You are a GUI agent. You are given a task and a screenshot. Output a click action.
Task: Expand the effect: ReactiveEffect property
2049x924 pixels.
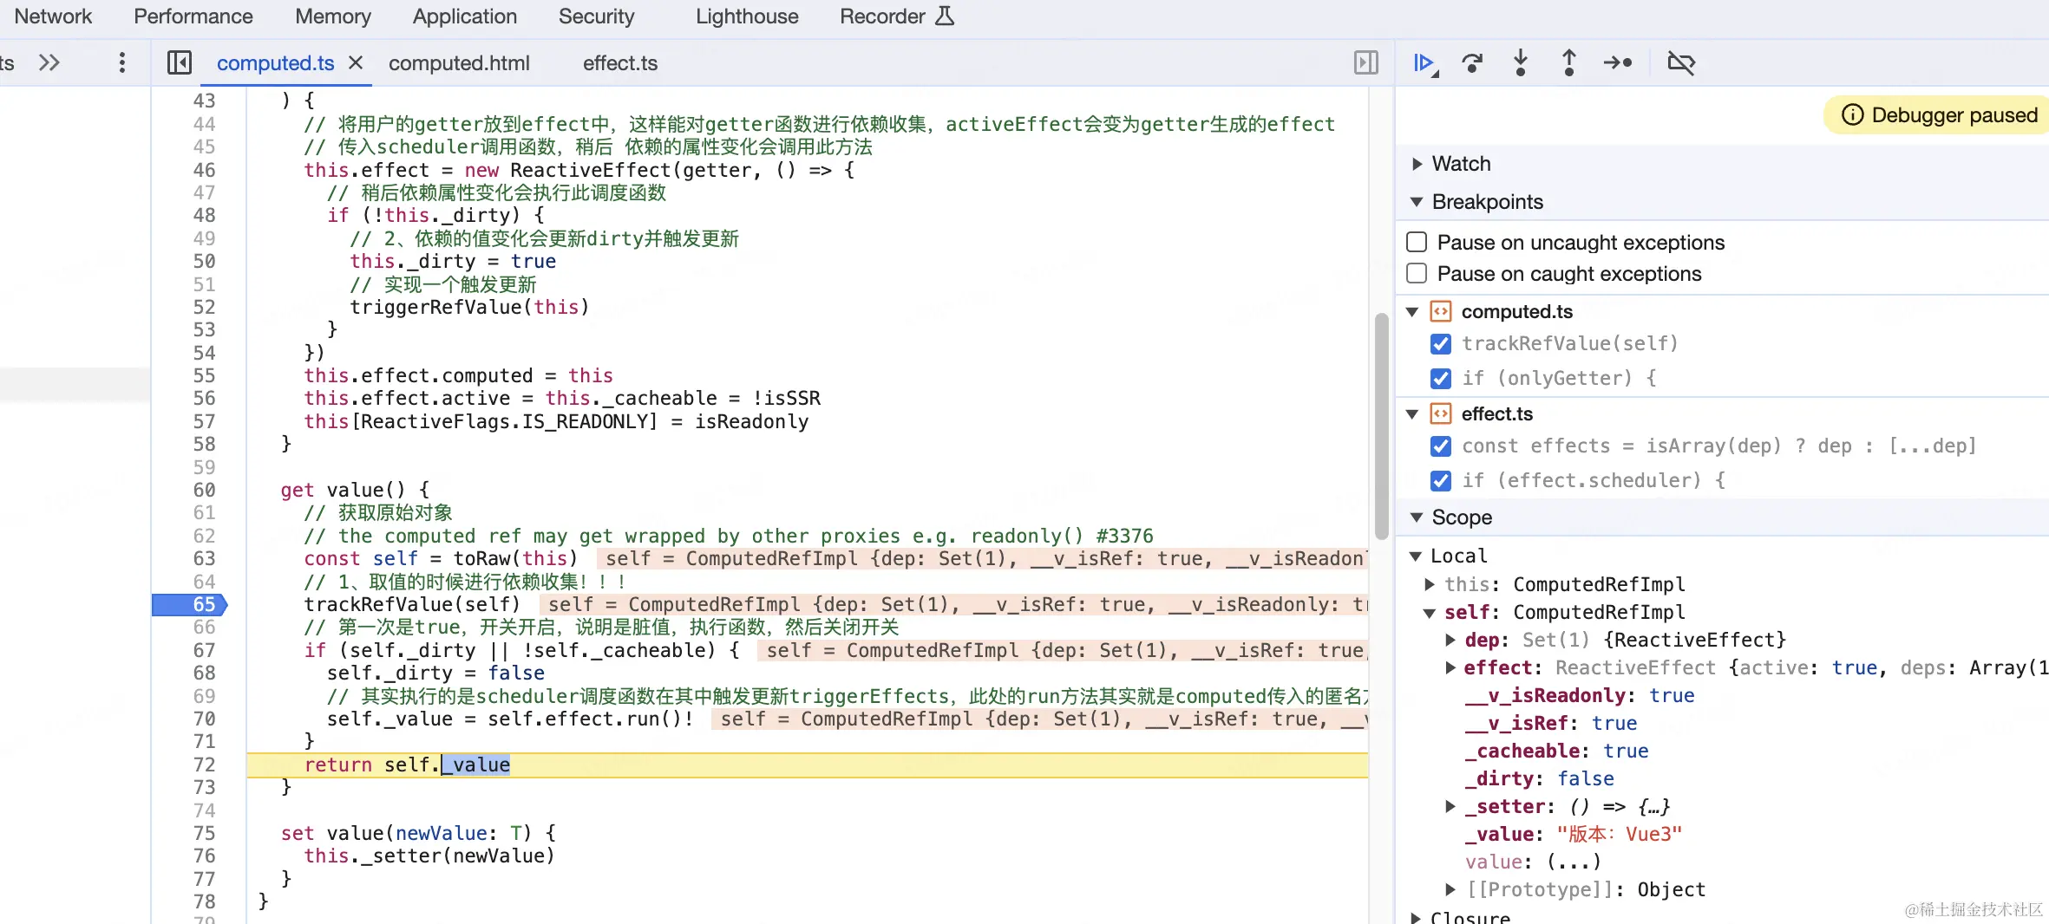1450,667
